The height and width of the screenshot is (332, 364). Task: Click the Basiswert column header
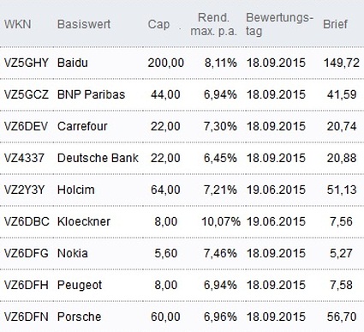pyautogui.click(x=84, y=24)
